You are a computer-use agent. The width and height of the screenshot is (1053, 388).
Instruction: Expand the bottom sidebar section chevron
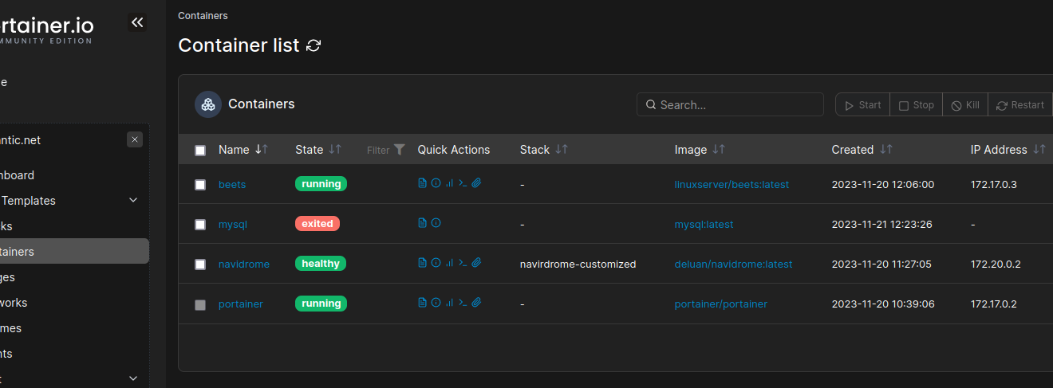click(133, 378)
